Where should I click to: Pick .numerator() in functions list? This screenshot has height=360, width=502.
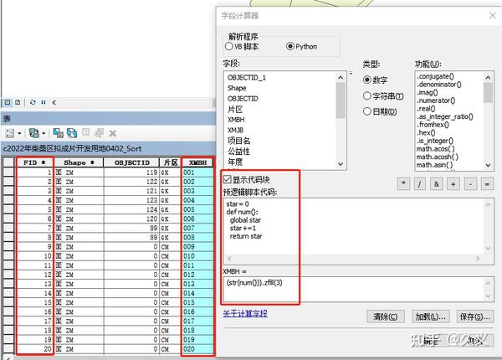pyautogui.click(x=436, y=100)
